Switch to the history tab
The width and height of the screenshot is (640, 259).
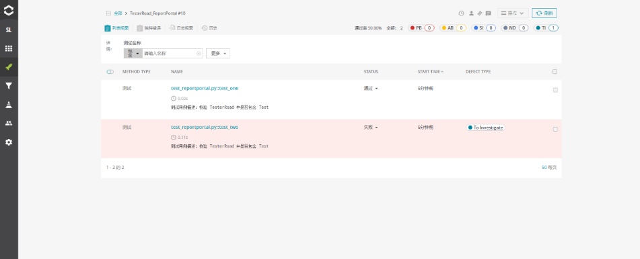tap(209, 28)
